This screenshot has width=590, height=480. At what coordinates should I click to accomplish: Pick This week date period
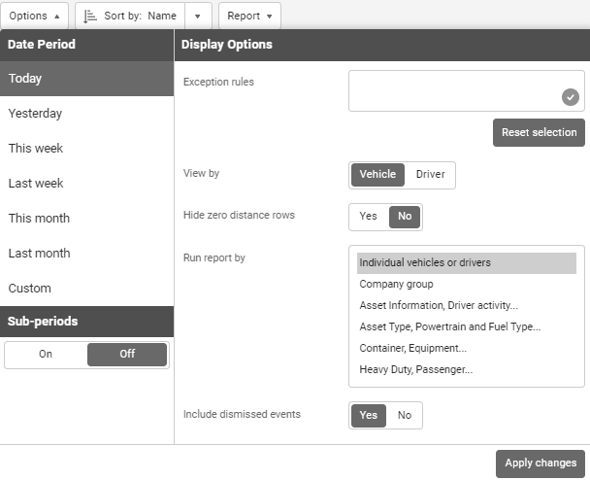point(36,149)
